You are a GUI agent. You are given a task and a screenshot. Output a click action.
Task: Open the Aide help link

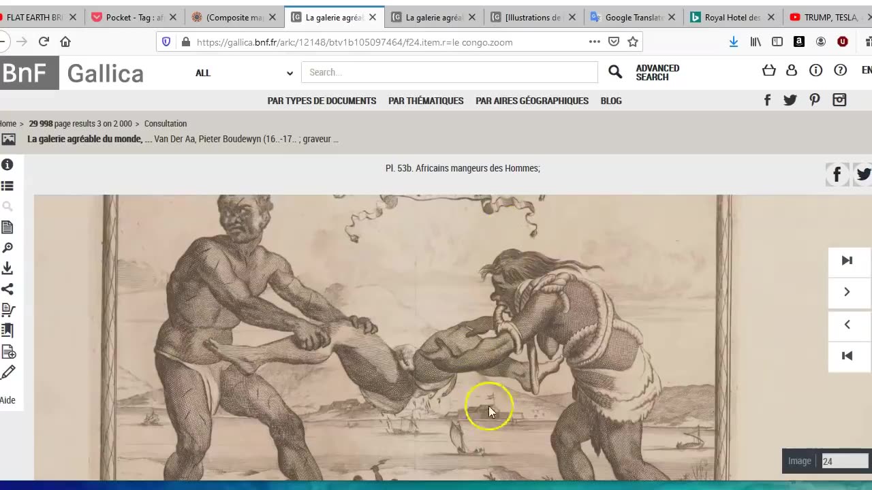7,400
